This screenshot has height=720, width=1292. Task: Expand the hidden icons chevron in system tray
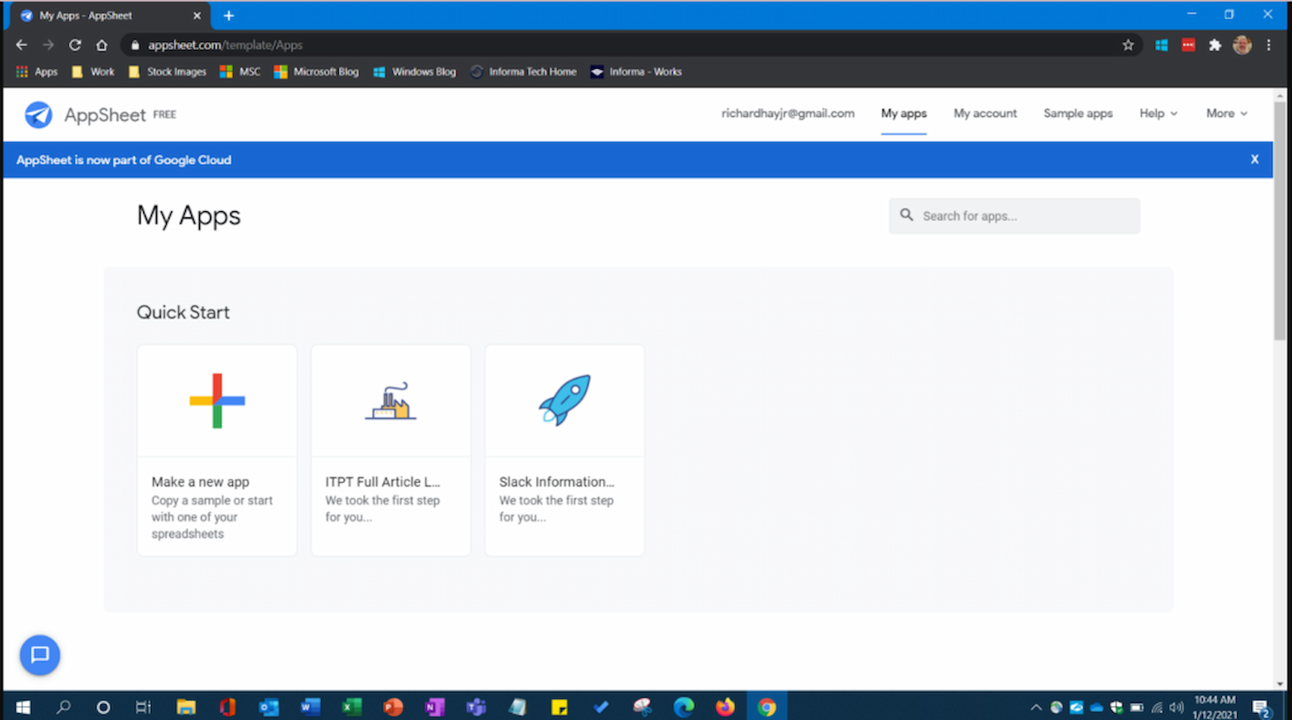[x=1035, y=708]
